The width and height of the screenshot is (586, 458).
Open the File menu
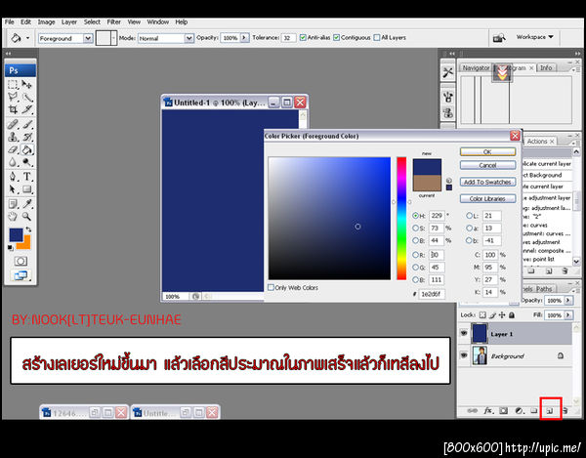pos(10,22)
